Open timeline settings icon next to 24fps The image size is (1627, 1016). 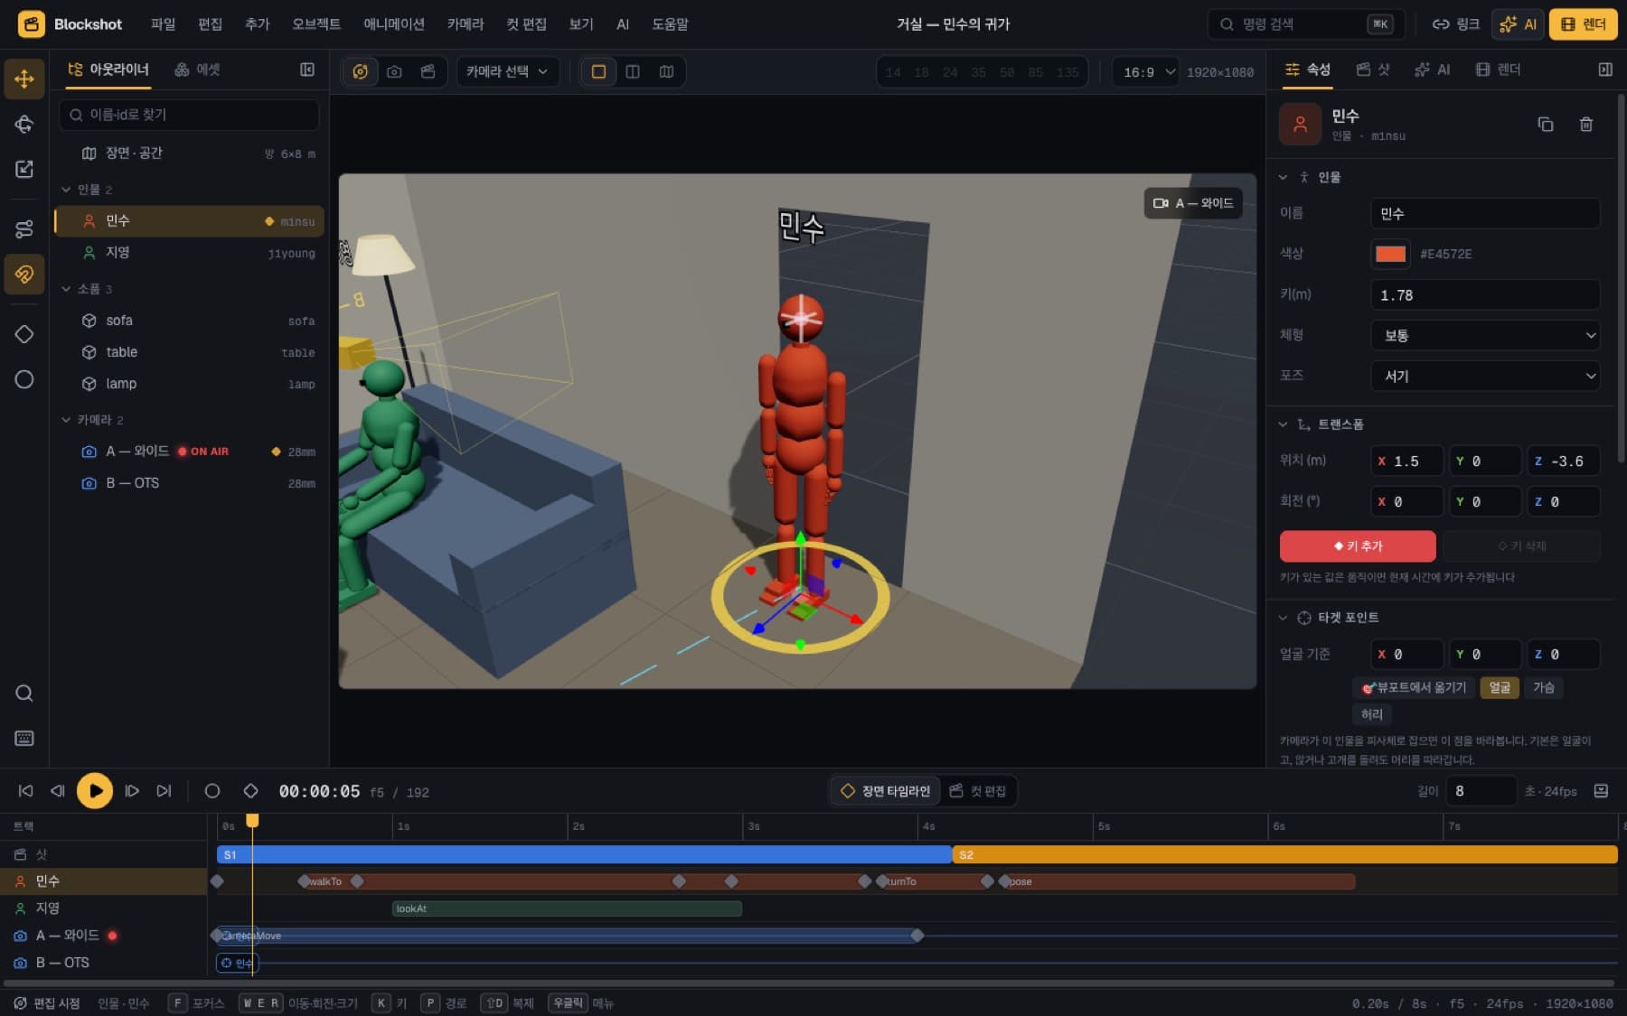[1601, 791]
